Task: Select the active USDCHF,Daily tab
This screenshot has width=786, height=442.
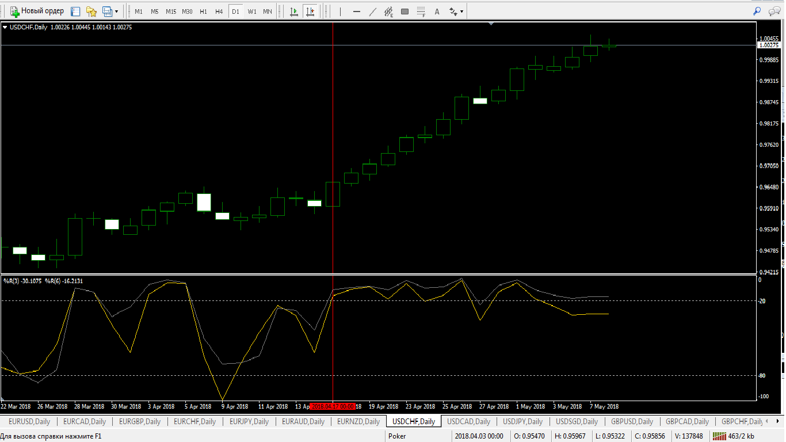Action: [413, 421]
